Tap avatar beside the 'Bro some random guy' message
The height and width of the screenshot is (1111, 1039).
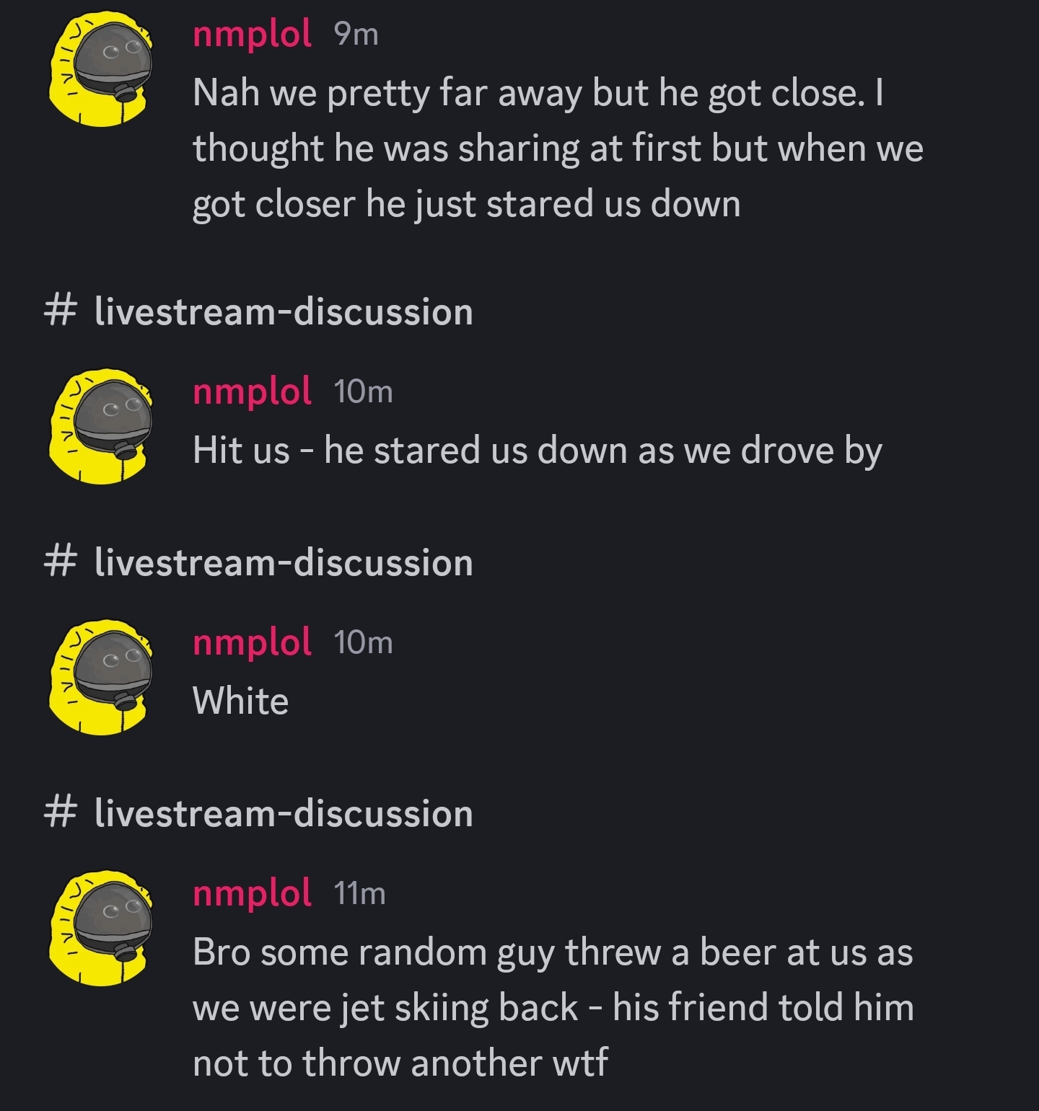(100, 927)
